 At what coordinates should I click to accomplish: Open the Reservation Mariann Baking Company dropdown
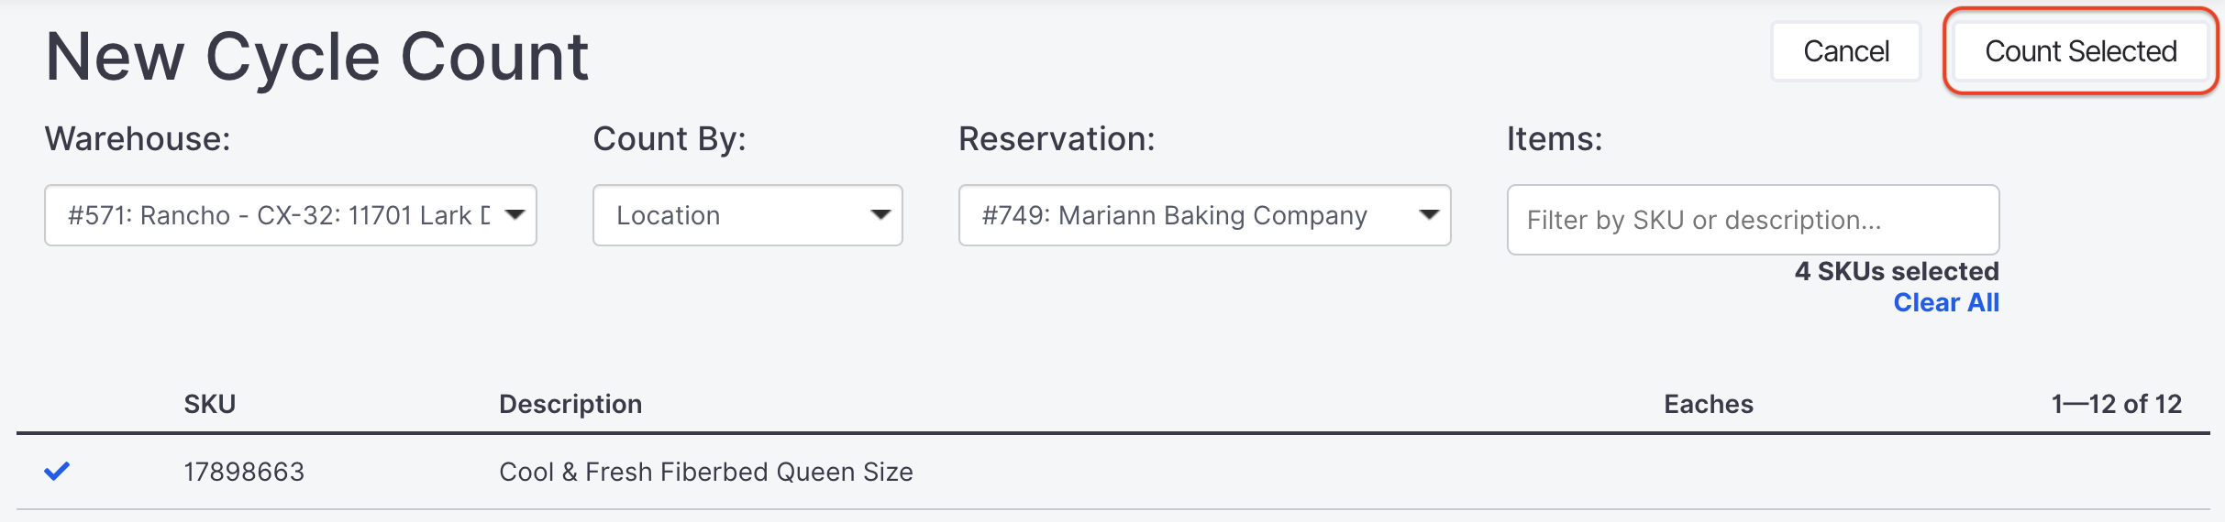pyautogui.click(x=1203, y=215)
